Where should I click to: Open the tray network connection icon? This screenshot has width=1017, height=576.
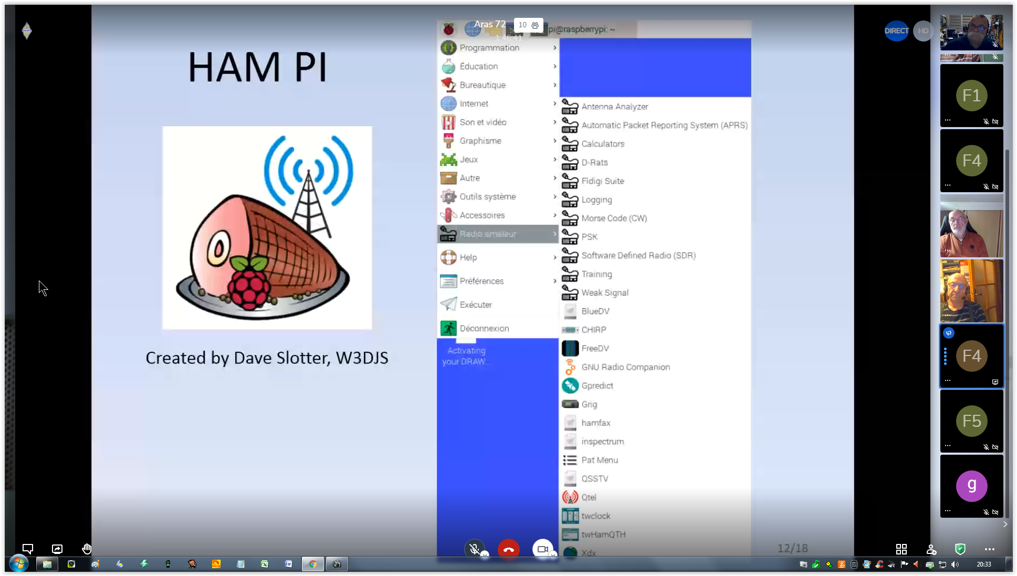tap(942, 564)
